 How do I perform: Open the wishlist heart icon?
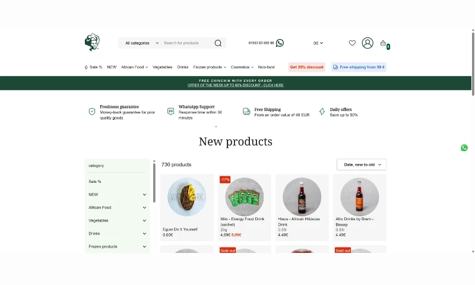(x=352, y=43)
